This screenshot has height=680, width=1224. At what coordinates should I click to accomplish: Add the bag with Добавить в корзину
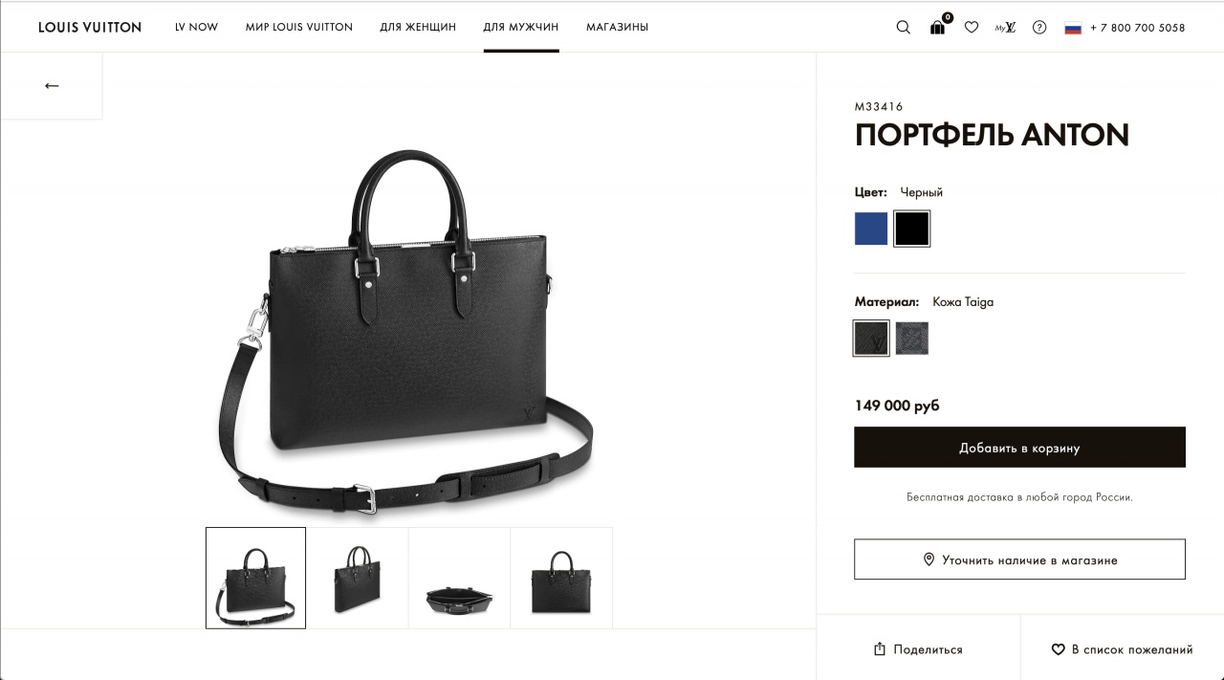tap(1019, 448)
